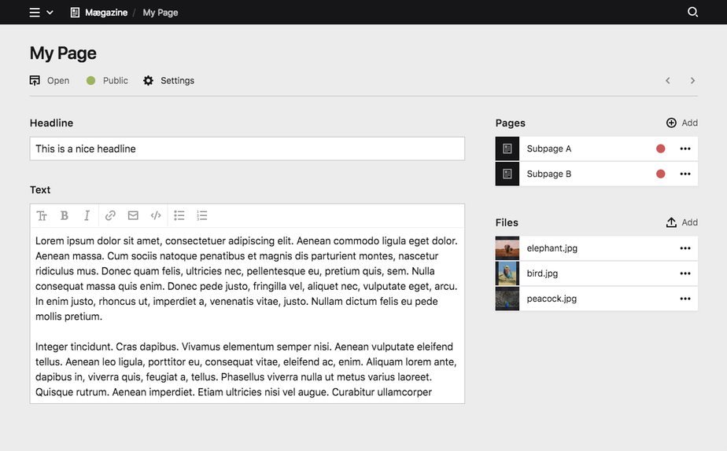Click into the Headline input field
This screenshot has height=451, width=727.
point(247,149)
